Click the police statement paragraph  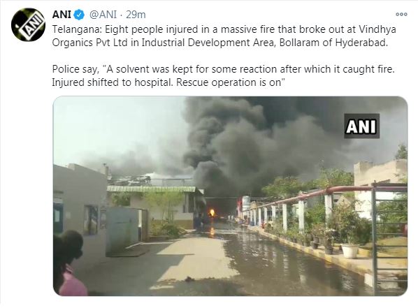(x=223, y=75)
